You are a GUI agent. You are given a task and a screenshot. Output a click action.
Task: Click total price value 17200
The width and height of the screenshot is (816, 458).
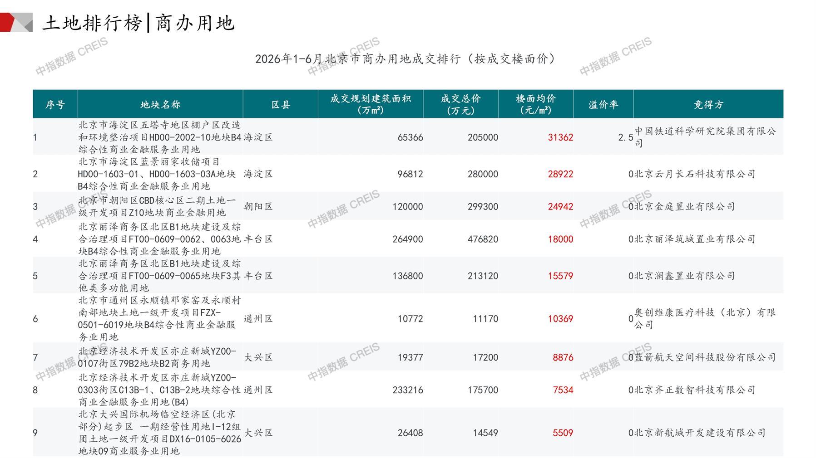point(485,357)
